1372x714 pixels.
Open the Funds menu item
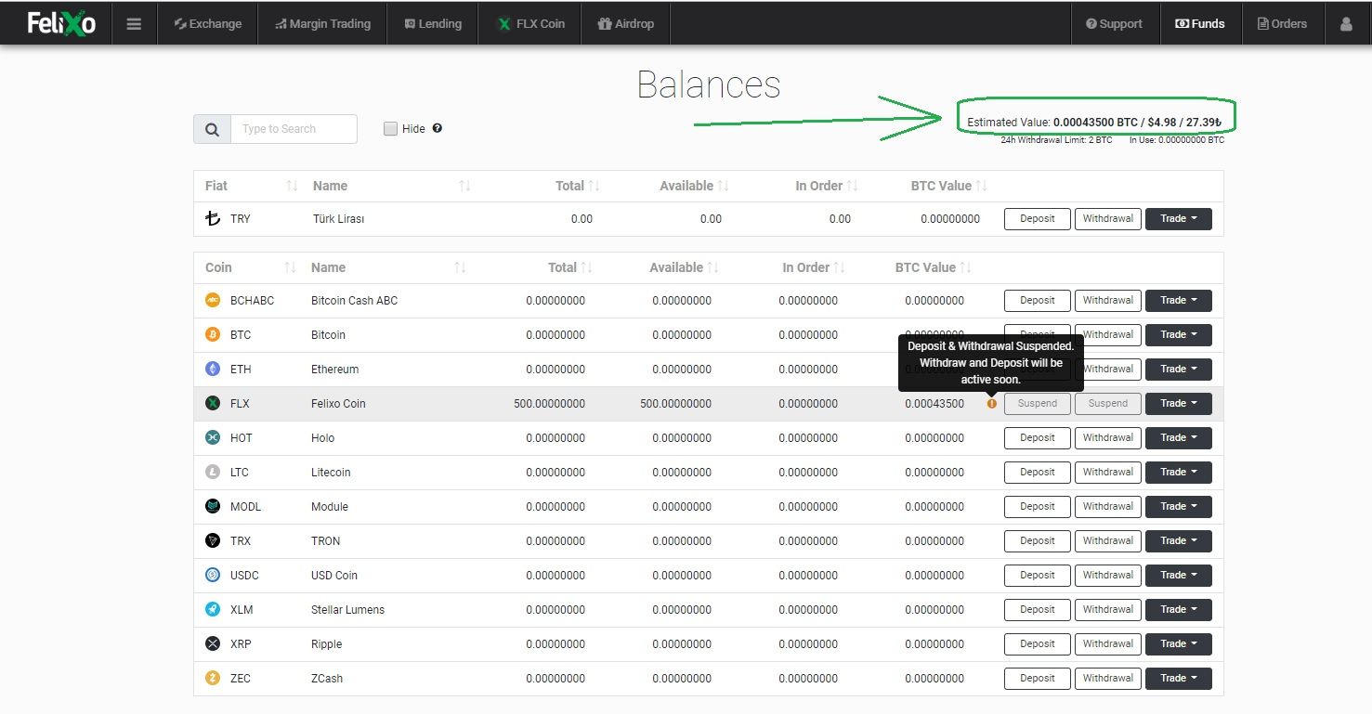[x=1200, y=24]
